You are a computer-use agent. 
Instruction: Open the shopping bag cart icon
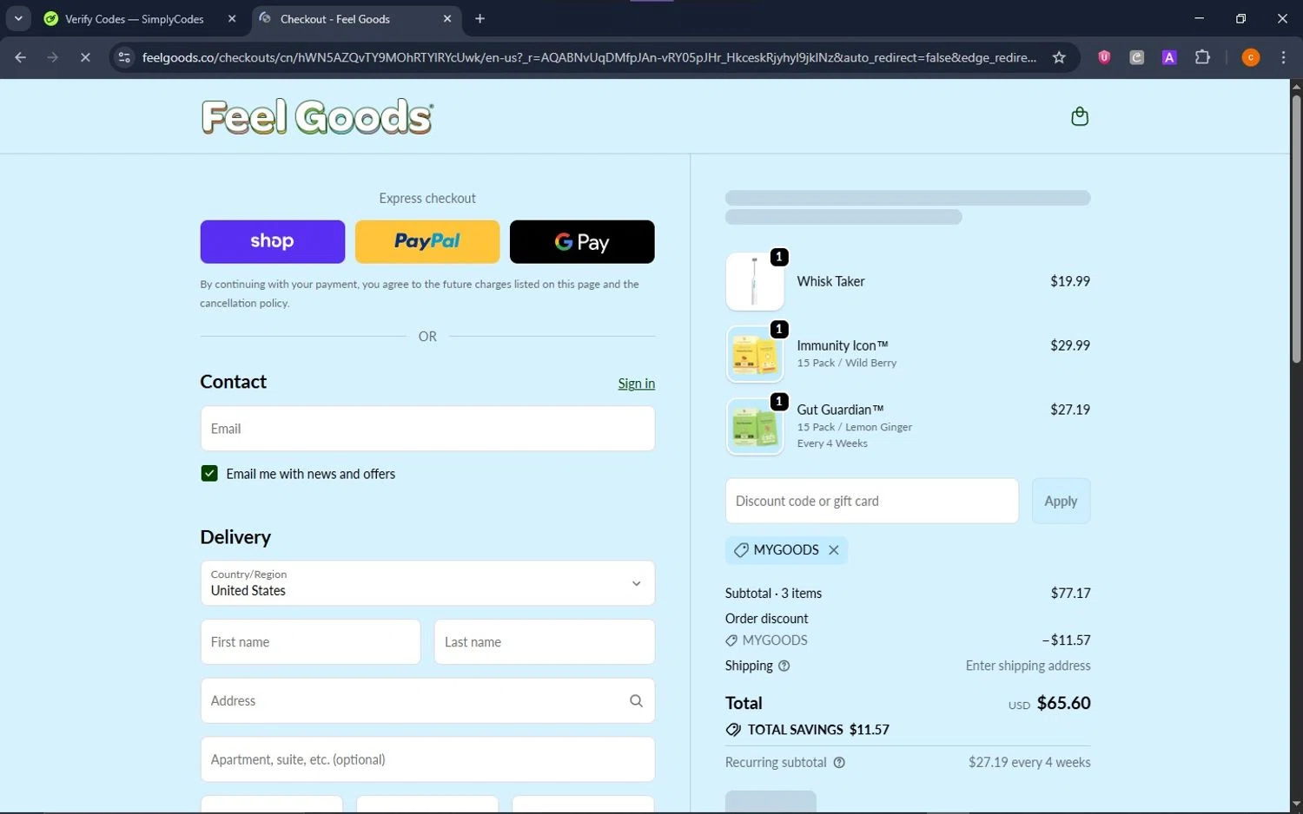coord(1080,116)
